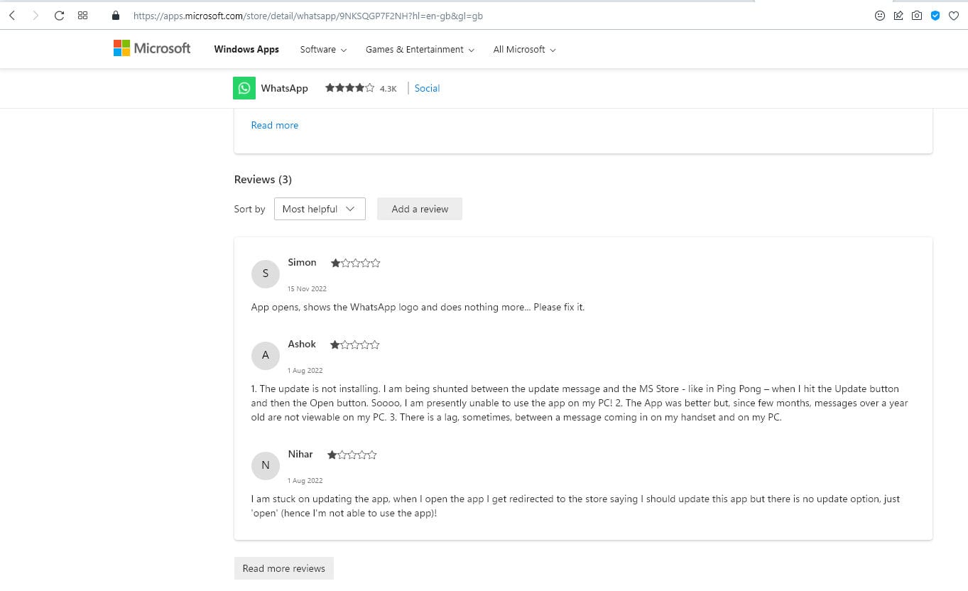Go forward with browser forward arrow

[x=36, y=16]
